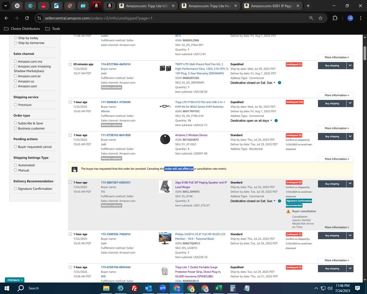367x294 pixels.
Task: Switch to the EC pinned tab
Action: [x=83, y=6]
